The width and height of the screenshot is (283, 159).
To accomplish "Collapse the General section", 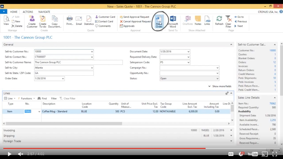I will click(231, 45).
